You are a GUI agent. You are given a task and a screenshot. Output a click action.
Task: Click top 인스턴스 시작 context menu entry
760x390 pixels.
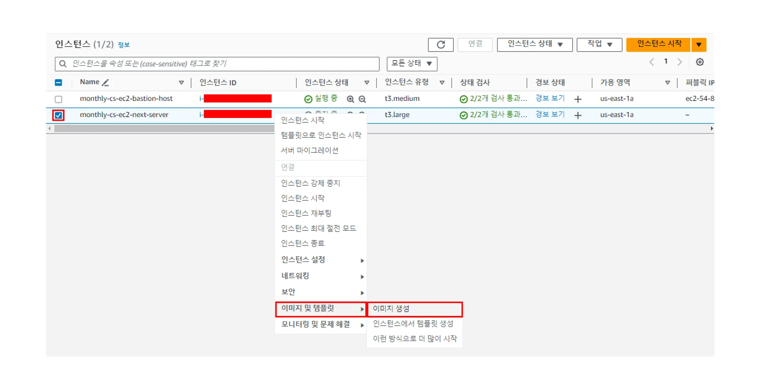(x=321, y=120)
